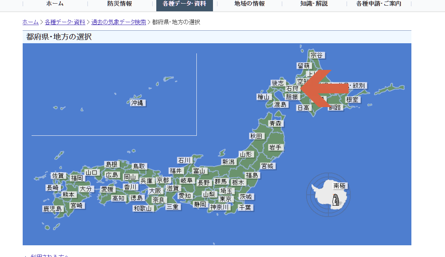The width and height of the screenshot is (445, 257).
Task: Select 群馬 prefecture label
Action: click(x=221, y=181)
